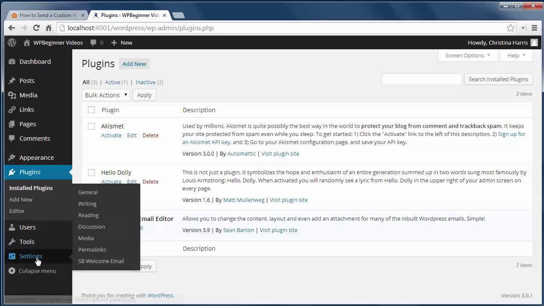Select Discussion in Settings flyout
The width and height of the screenshot is (544, 306).
click(x=91, y=227)
